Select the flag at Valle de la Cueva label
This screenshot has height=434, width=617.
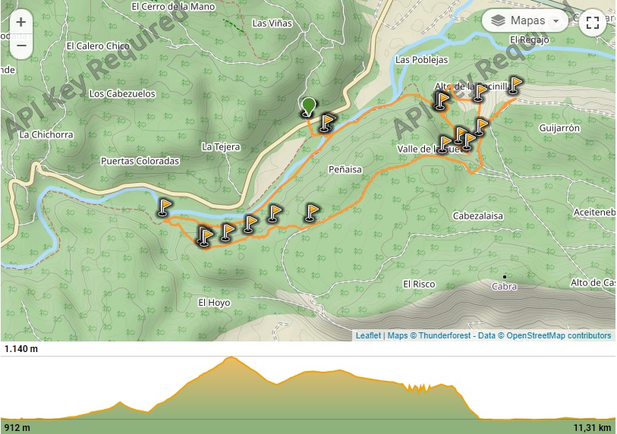pos(444,144)
